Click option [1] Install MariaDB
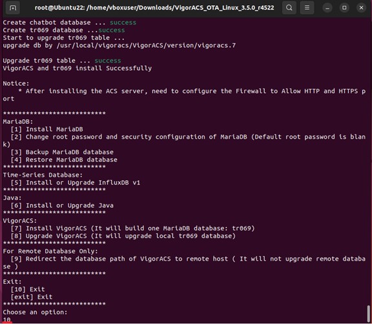The height and width of the screenshot is (324, 372). [46, 129]
